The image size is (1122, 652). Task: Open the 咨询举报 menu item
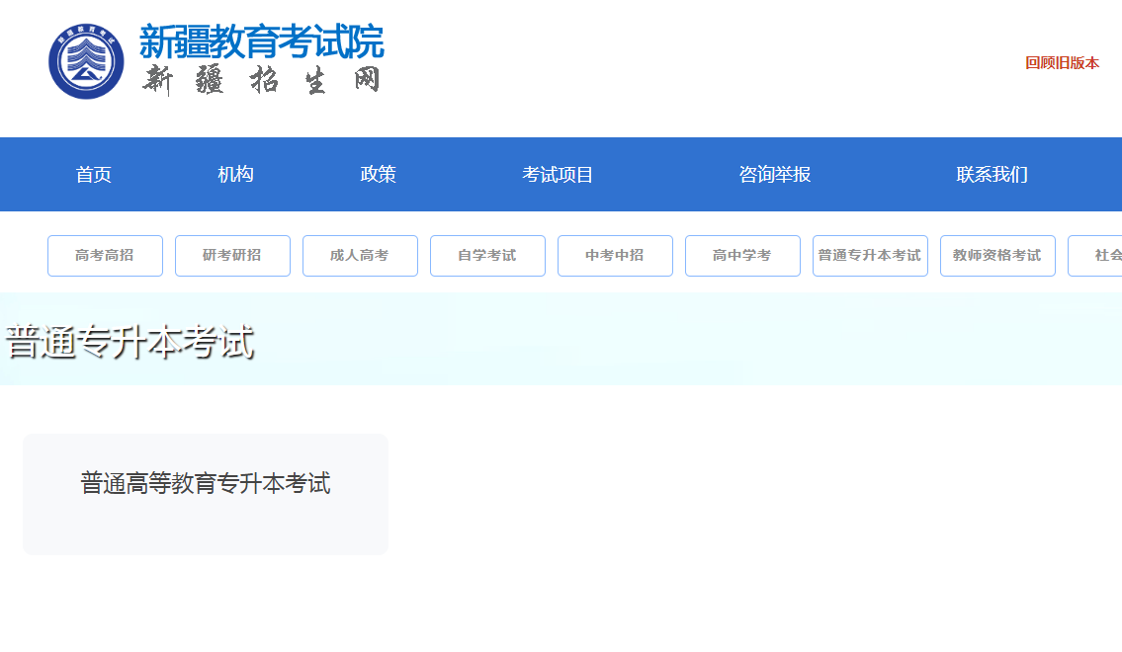773,175
